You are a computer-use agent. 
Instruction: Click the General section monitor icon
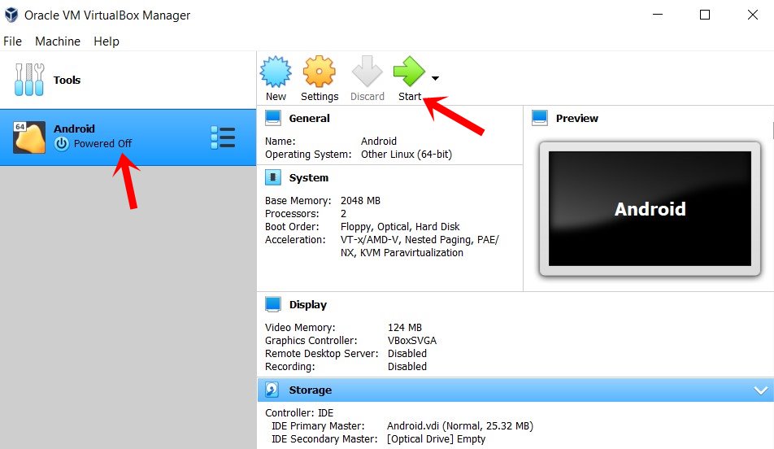pyautogui.click(x=273, y=118)
